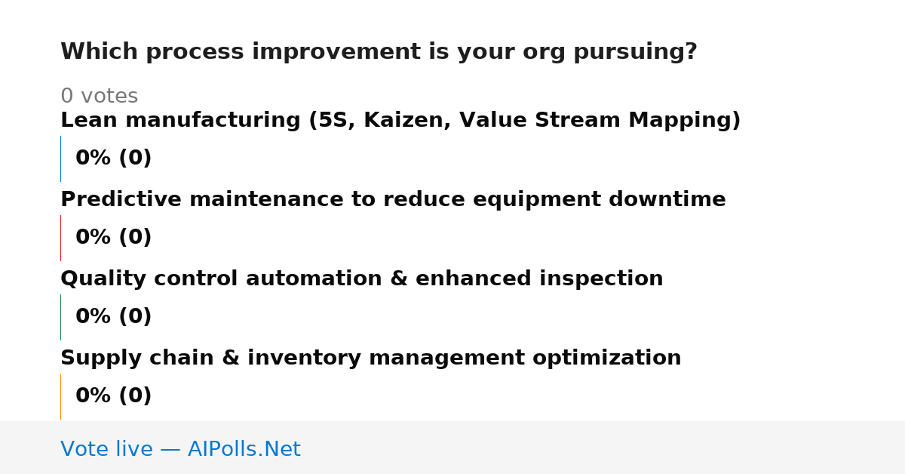
Task: Choose the Quality control automation option
Action: (362, 279)
